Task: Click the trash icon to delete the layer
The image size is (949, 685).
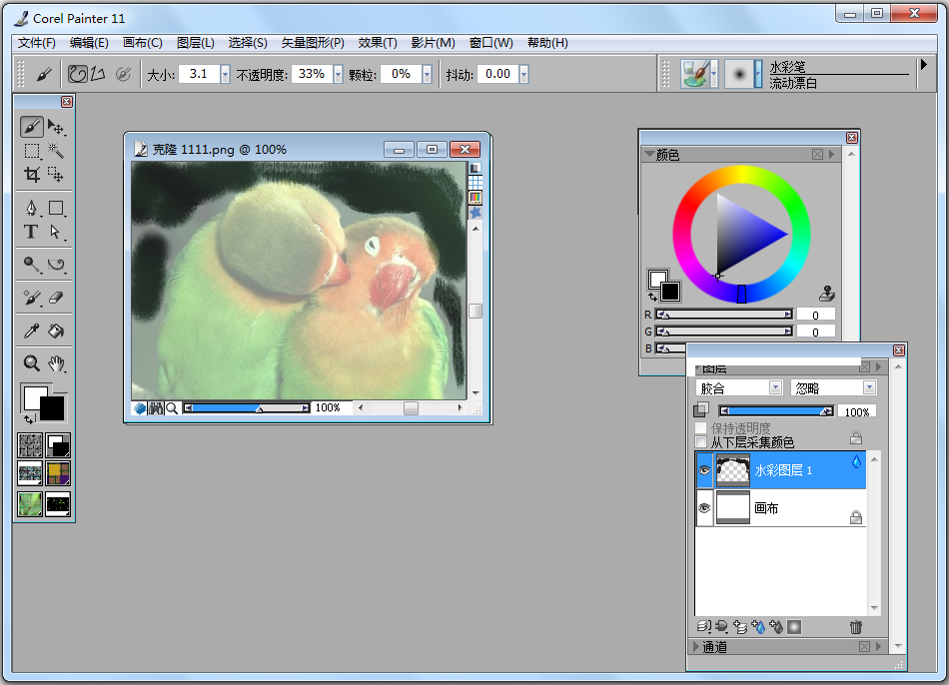Action: pos(856,627)
